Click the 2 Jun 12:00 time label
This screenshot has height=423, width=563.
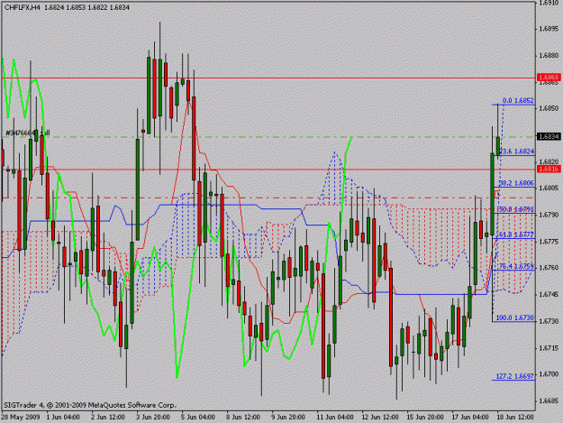click(x=108, y=417)
